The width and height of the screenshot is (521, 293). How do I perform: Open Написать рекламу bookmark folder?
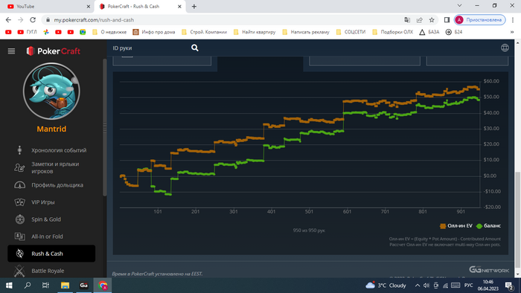tap(306, 32)
